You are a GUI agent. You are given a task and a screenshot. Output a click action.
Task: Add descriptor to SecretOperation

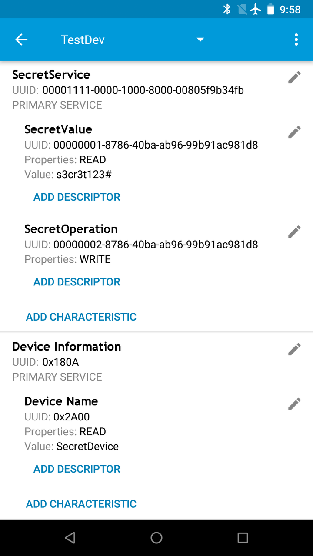pyautogui.click(x=77, y=282)
